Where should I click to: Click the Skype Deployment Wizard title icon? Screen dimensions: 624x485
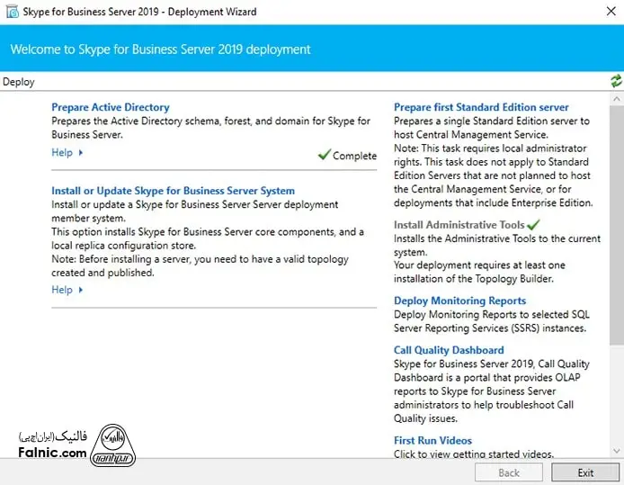coord(12,12)
